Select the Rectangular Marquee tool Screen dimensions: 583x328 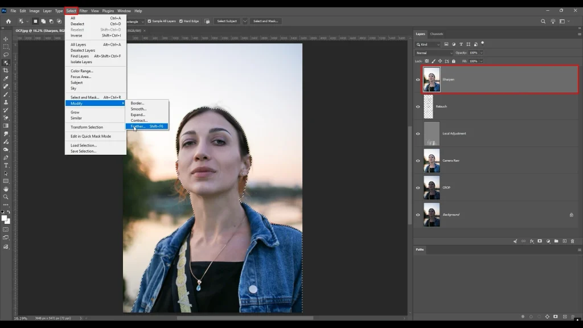point(6,47)
